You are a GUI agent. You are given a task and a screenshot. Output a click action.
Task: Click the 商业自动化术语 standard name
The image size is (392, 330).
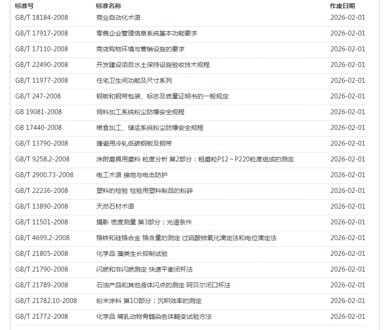118,18
